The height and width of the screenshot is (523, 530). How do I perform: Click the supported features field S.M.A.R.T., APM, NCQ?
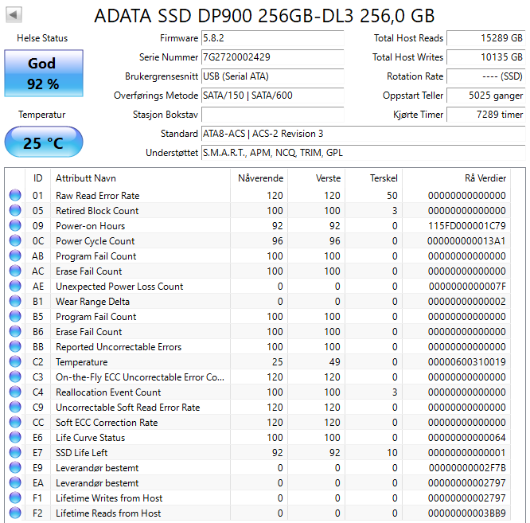[364, 153]
